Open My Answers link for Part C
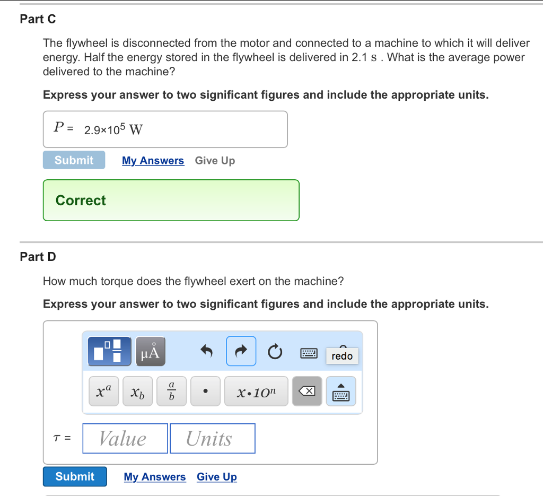The width and height of the screenshot is (543, 496). click(153, 161)
